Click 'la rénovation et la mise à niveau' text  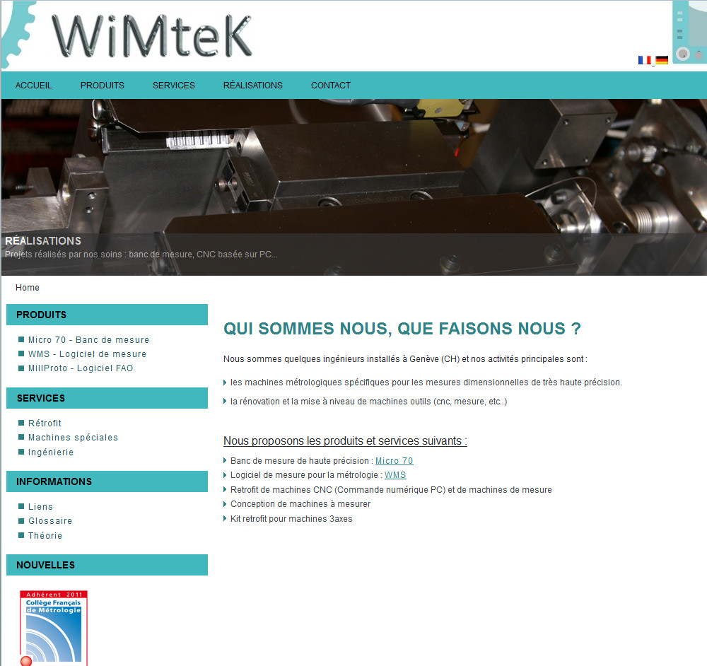(368, 402)
